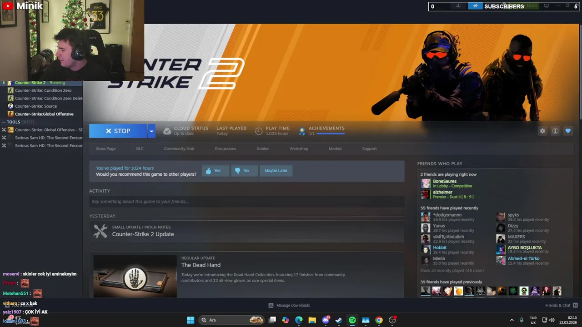Expand Show all recently played (45 more)
This screenshot has height=327, width=582.
click(452, 271)
